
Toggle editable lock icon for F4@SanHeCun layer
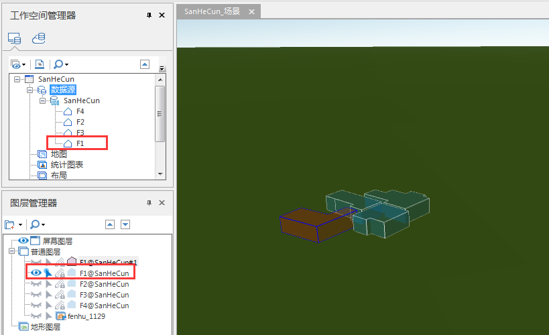pos(60,306)
